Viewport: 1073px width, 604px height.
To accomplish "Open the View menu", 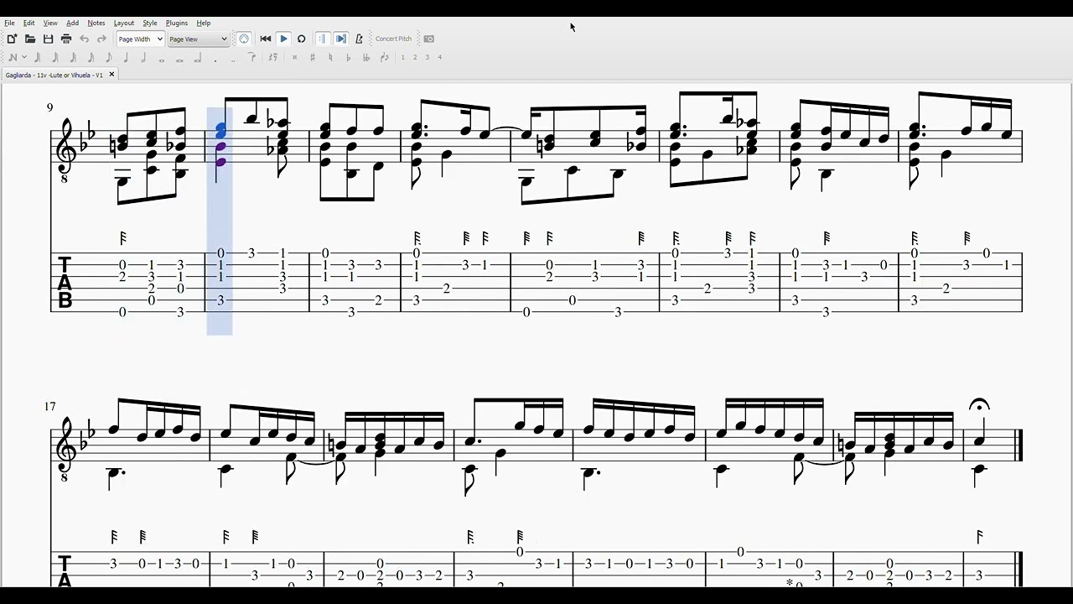I will (x=50, y=23).
